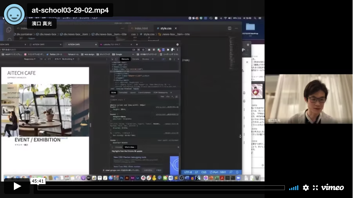
Task: Open the Trash in the Dock
Action: [x=257, y=178]
